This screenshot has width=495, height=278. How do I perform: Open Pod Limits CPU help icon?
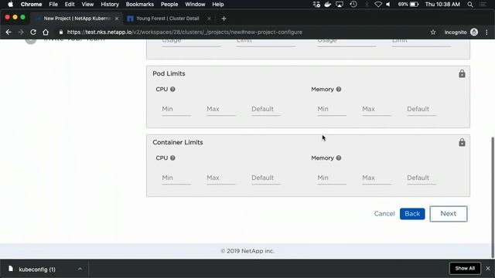[x=172, y=90]
